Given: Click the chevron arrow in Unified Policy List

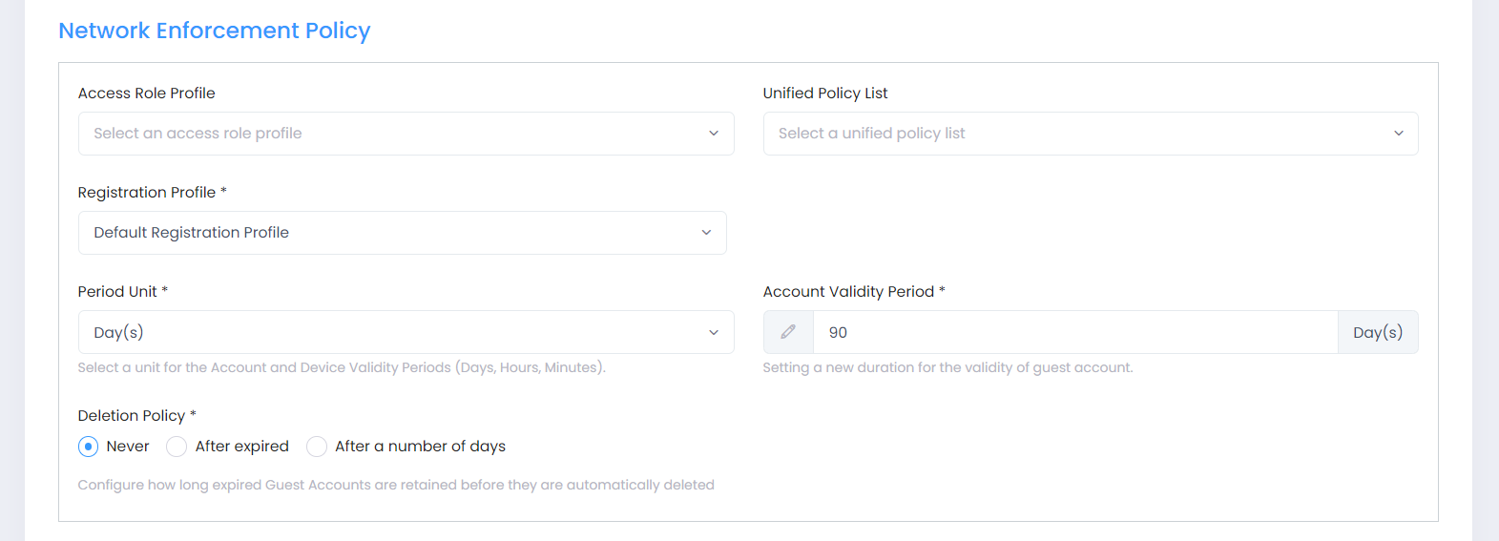Looking at the screenshot, I should click(1398, 134).
